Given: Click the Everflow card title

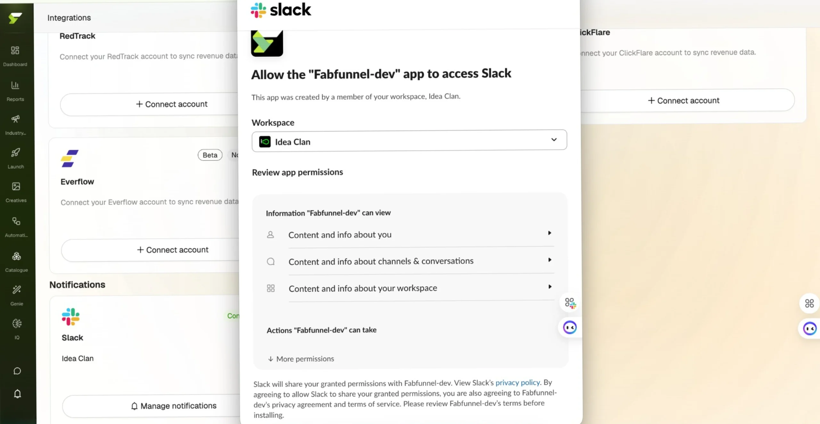Looking at the screenshot, I should pos(77,182).
